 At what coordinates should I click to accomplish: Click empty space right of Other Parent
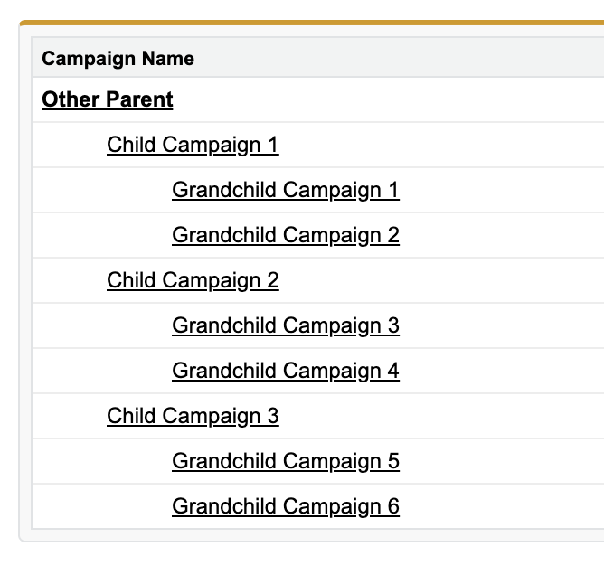(385, 99)
